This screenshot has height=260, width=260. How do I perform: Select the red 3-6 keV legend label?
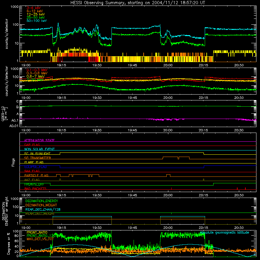coord(33,8)
